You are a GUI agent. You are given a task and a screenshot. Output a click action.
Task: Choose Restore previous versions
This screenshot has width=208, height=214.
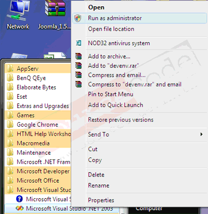pyautogui.click(x=121, y=120)
